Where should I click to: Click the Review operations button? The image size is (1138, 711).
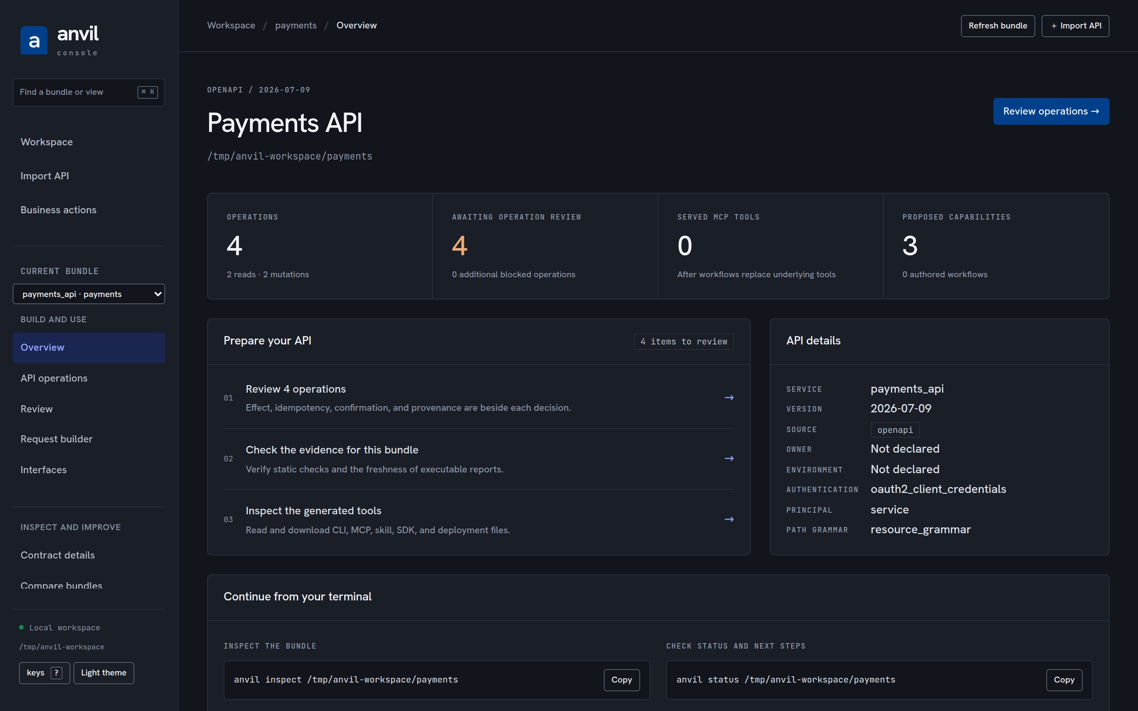click(1051, 111)
